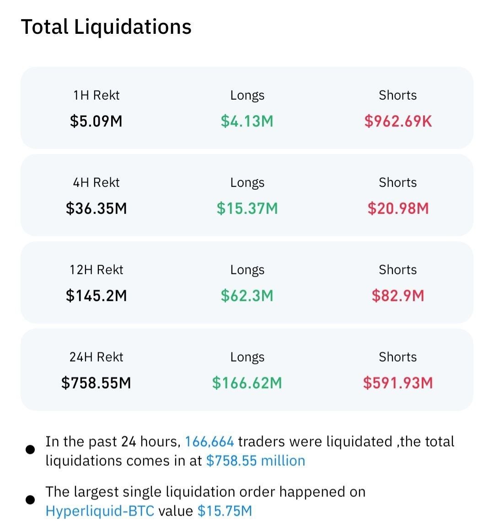Click the 12H Shorts value $82.9M
This screenshot has height=532, width=494.
(x=398, y=296)
